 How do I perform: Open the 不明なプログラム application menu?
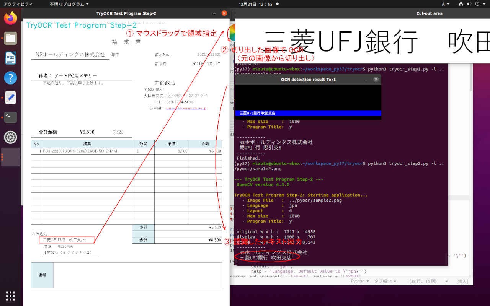69,4
